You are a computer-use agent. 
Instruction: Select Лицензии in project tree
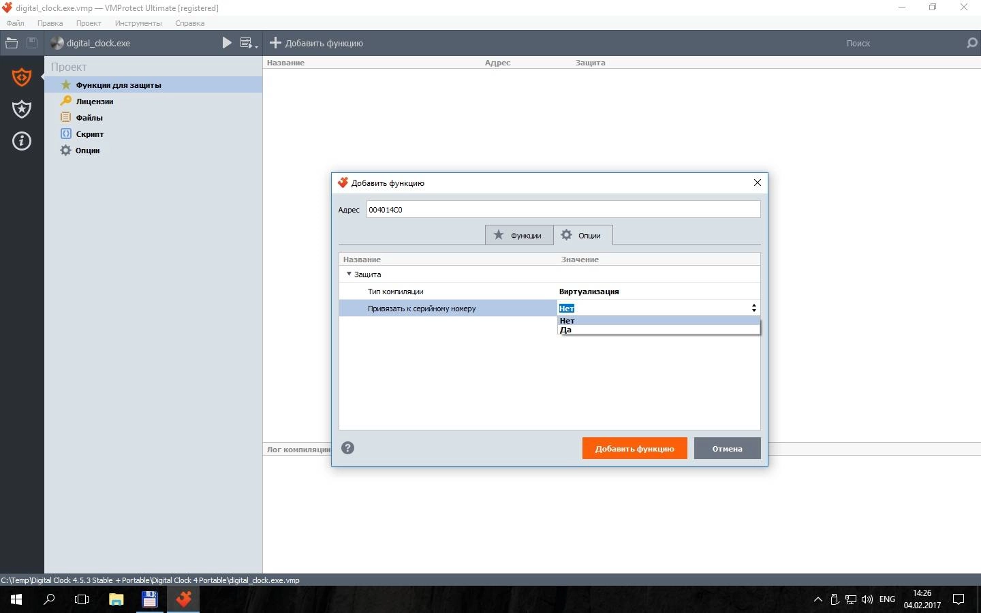(153, 101)
